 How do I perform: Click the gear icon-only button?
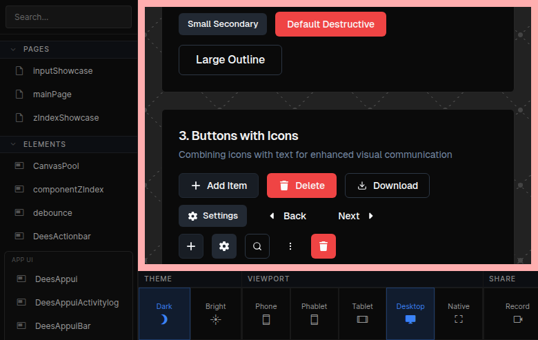(x=224, y=246)
